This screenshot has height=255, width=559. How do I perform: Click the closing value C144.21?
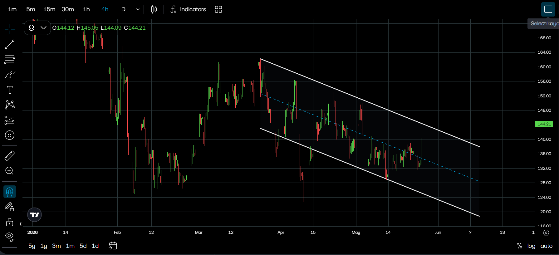135,28
